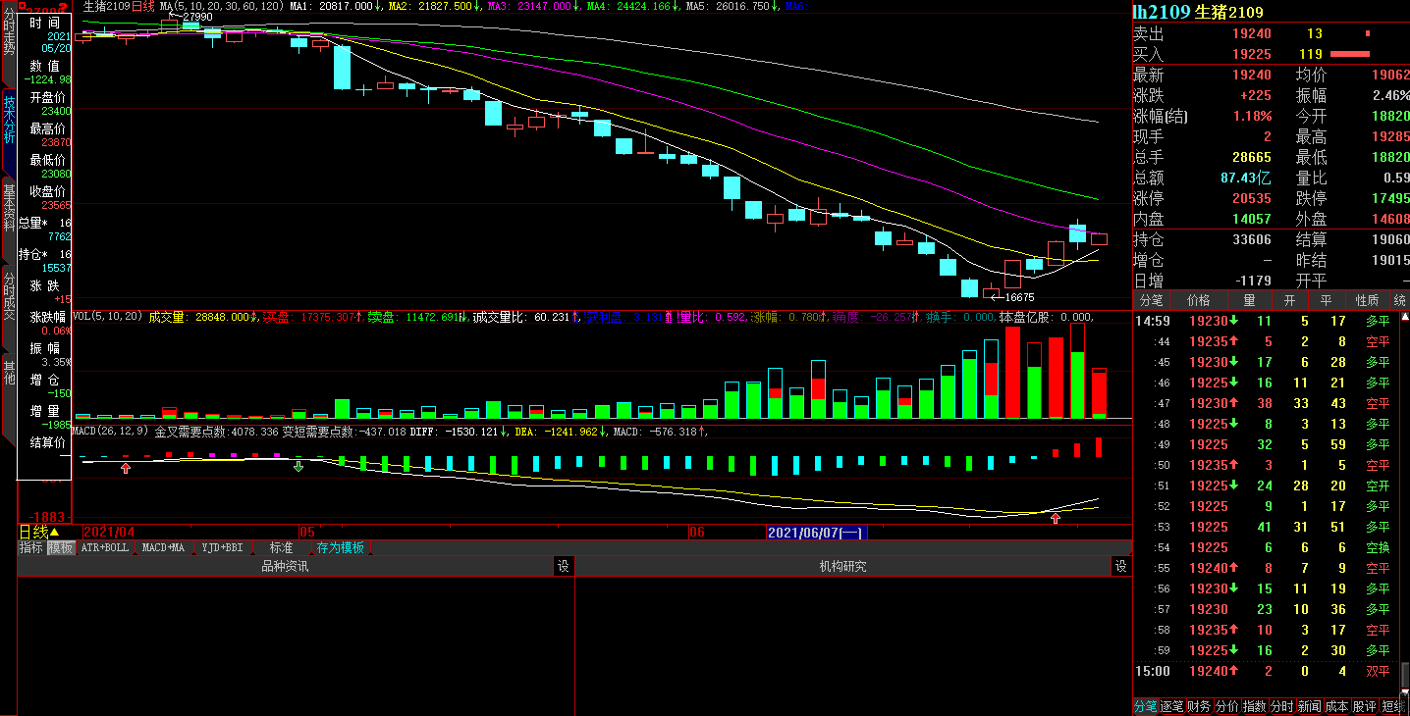1410x716 pixels.
Task: Click the 27990 high price label
Action: pos(195,17)
